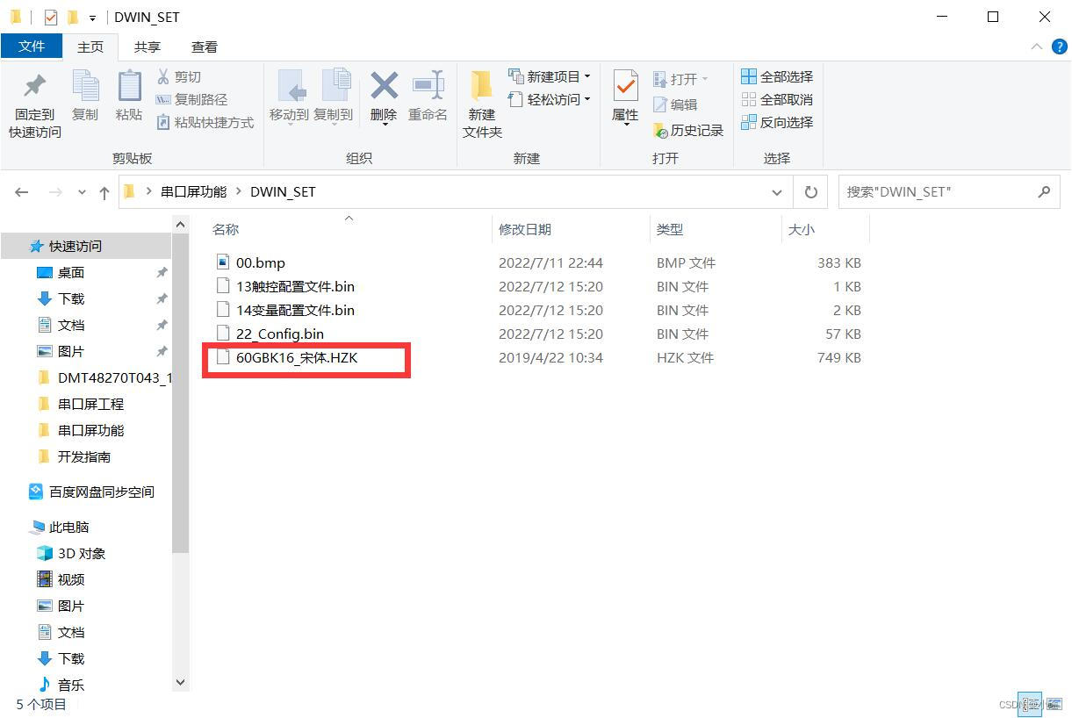Open New item (新建项目) dropdown
This screenshot has height=718, width=1072.
tap(550, 77)
